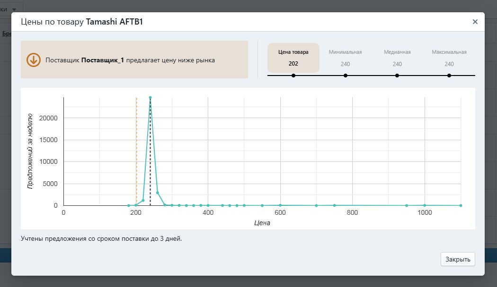
Task: Click the delivery note about 3 дней
Action: pos(101,239)
